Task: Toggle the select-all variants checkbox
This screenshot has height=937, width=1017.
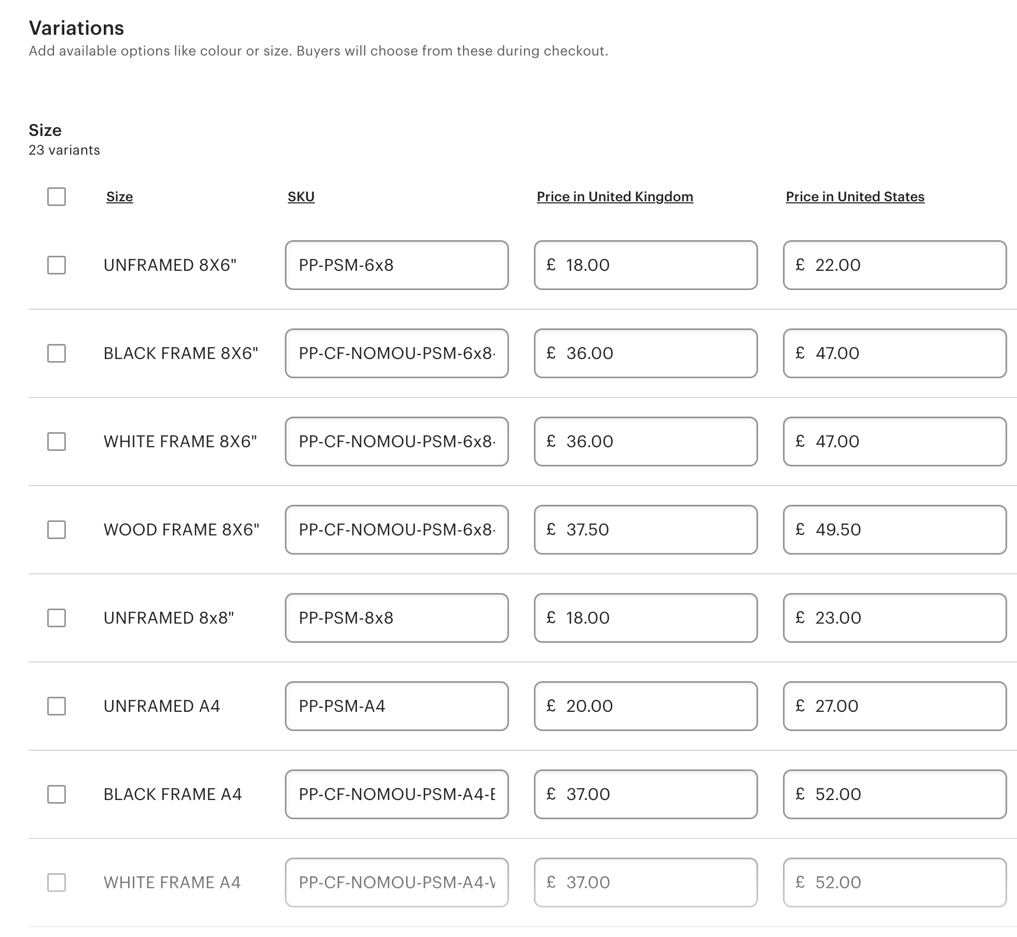Action: (x=57, y=197)
